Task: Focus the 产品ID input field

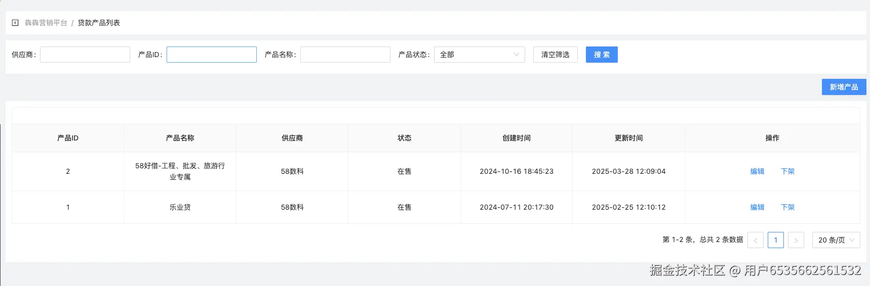Action: point(212,55)
